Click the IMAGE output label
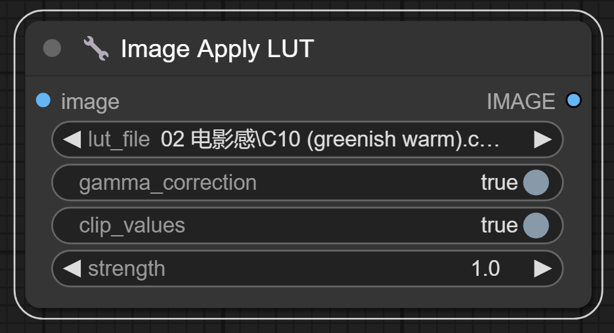The image size is (614, 333). click(x=521, y=101)
